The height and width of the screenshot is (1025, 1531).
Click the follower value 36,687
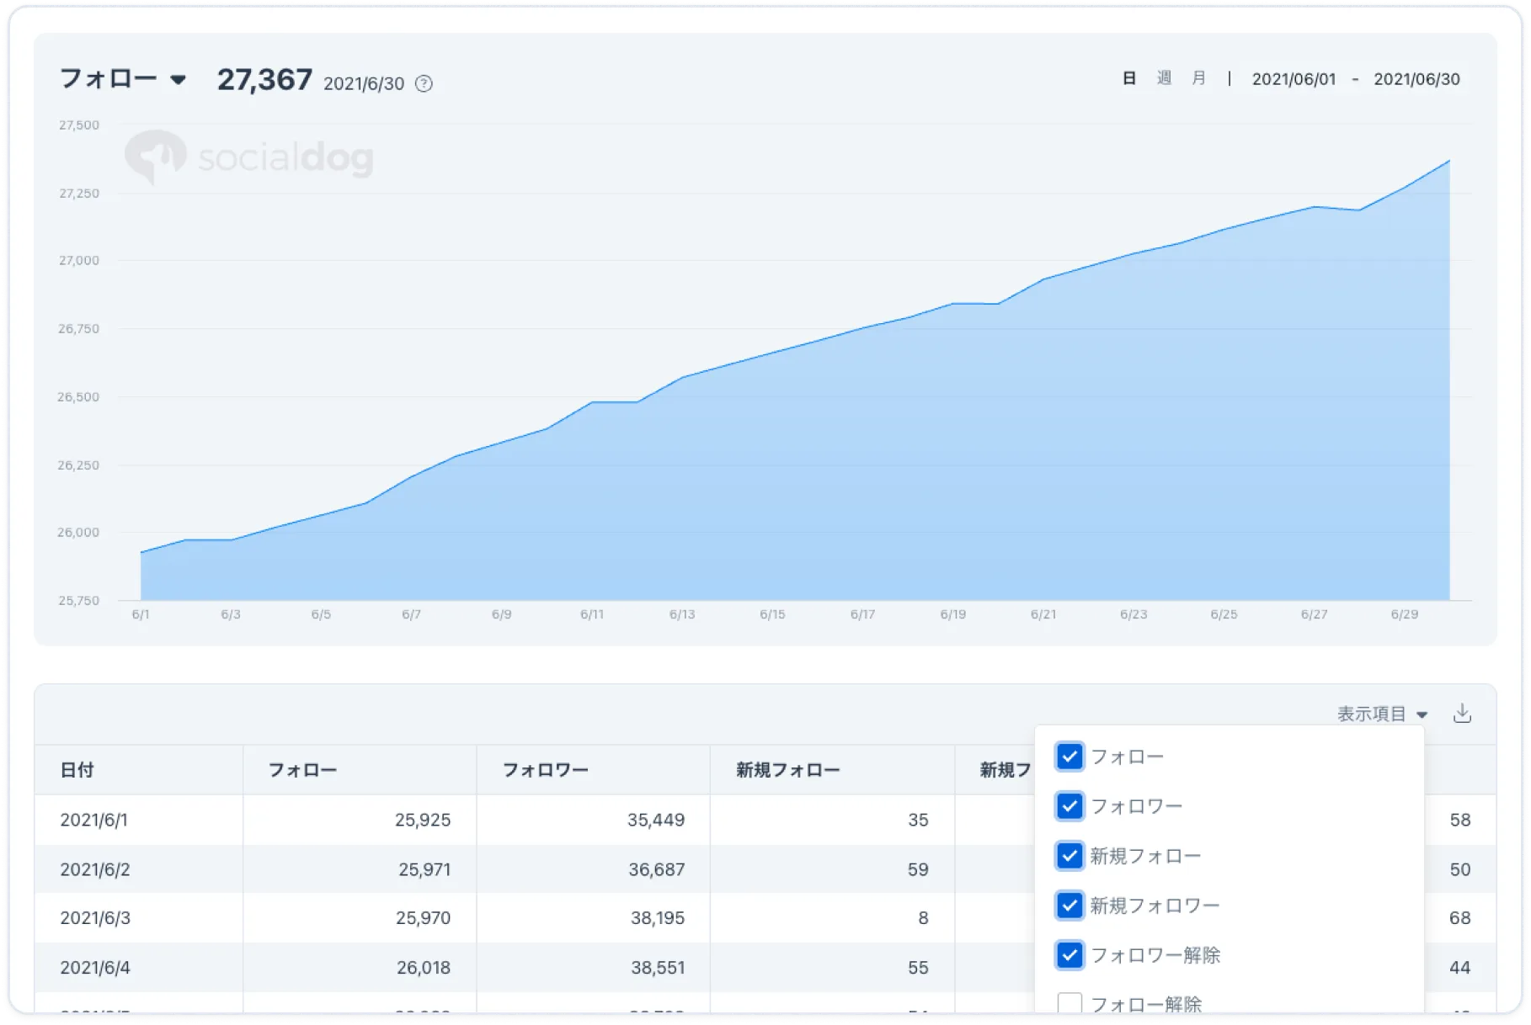(657, 869)
